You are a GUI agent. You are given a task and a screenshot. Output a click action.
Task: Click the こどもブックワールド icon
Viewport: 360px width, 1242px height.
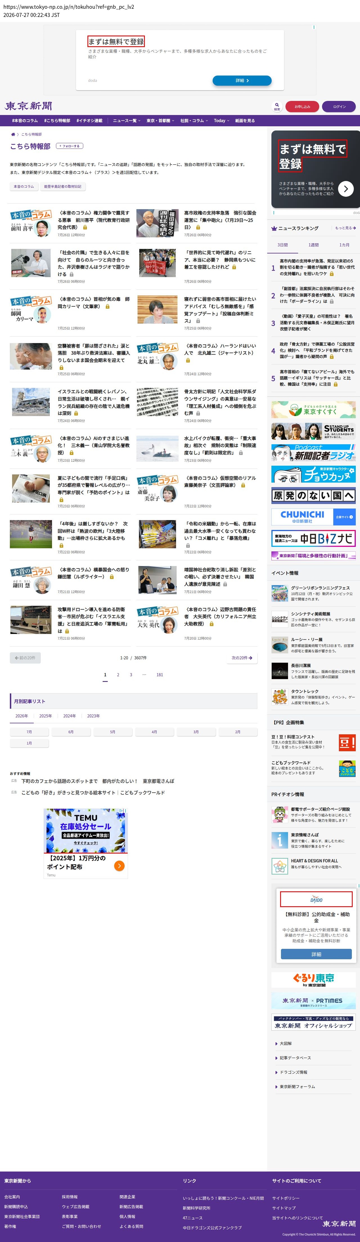tap(347, 768)
